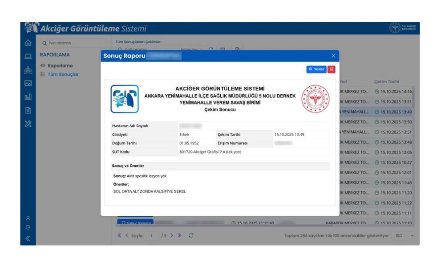The height and width of the screenshot is (267, 445).
Task: Open the page size dropdown showing 100
Action: [404, 235]
